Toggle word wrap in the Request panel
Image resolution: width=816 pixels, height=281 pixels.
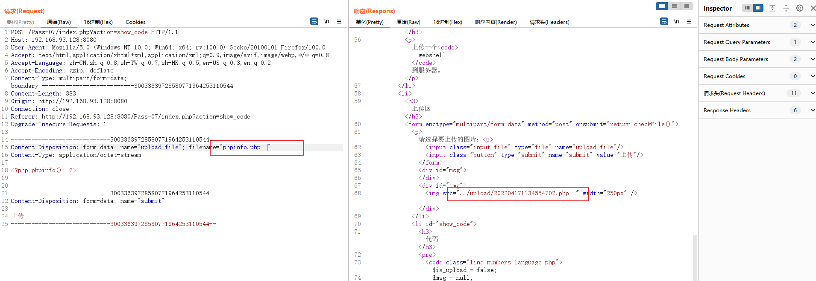click(x=314, y=21)
